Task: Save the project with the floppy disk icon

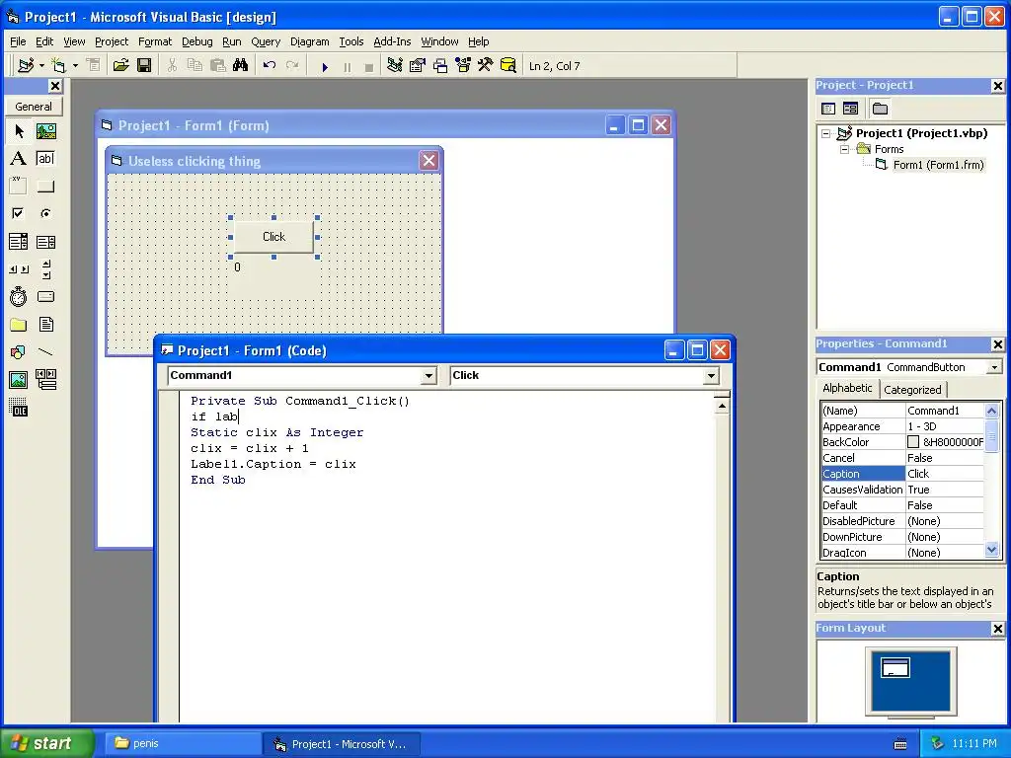Action: coord(144,65)
